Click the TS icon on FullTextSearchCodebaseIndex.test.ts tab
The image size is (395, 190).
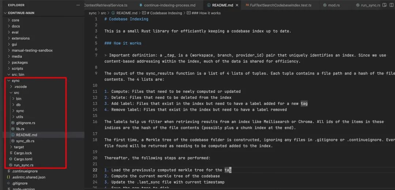tap(247, 5)
